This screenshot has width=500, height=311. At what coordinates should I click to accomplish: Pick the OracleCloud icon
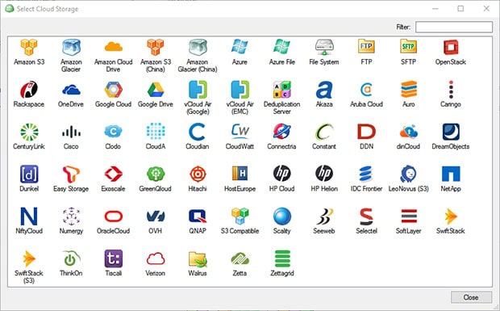(x=113, y=216)
